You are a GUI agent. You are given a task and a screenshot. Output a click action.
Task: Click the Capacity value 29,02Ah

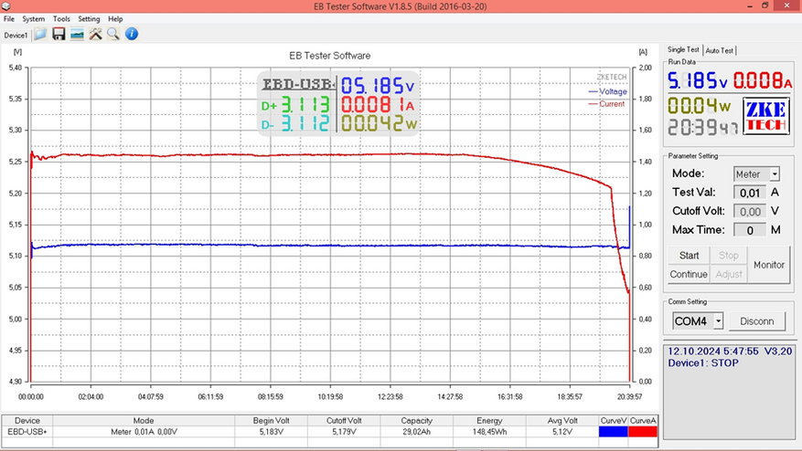(x=416, y=432)
